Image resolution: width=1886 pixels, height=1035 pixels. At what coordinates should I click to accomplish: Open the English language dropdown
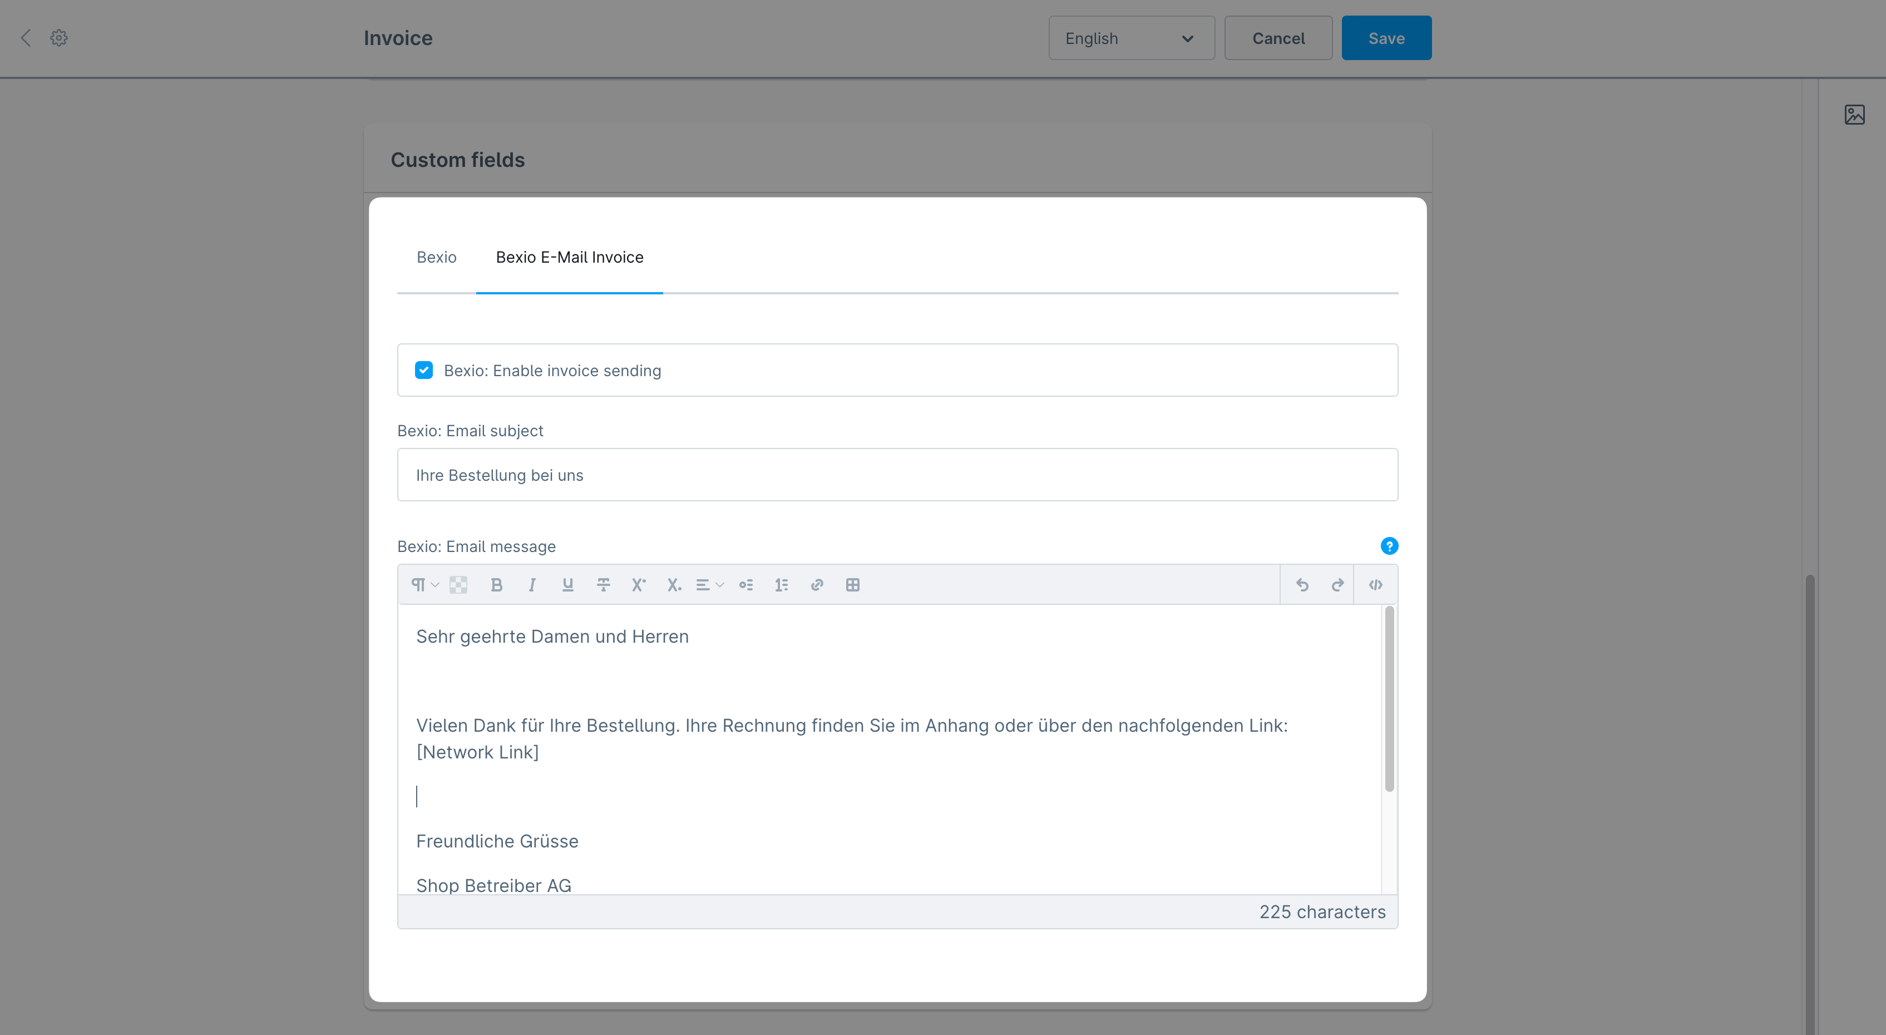point(1131,37)
